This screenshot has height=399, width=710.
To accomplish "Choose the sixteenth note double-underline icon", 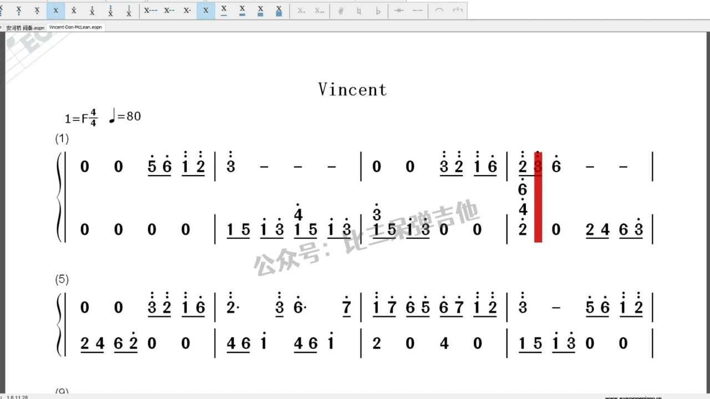I will tap(242, 11).
